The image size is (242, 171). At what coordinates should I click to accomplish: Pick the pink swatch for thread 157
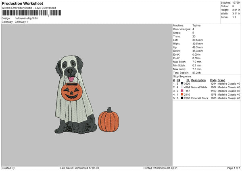(x=182, y=91)
